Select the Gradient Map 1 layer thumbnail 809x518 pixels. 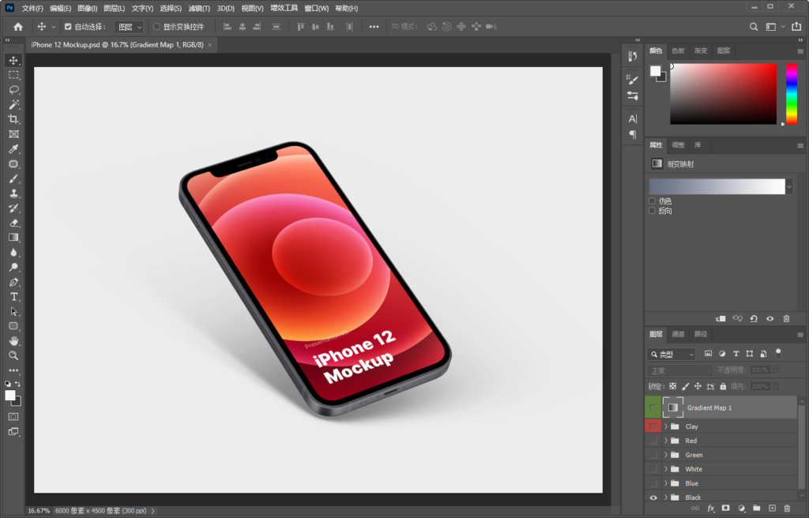[673, 407]
